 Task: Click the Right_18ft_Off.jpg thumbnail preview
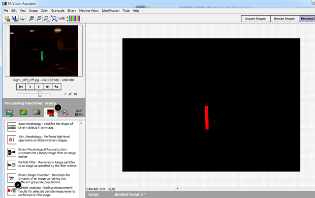click(44, 51)
